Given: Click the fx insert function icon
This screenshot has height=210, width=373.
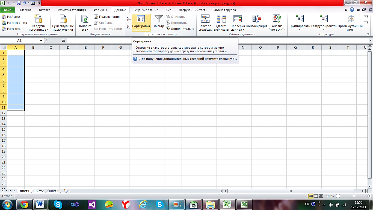Looking at the screenshot, I should 63,40.
